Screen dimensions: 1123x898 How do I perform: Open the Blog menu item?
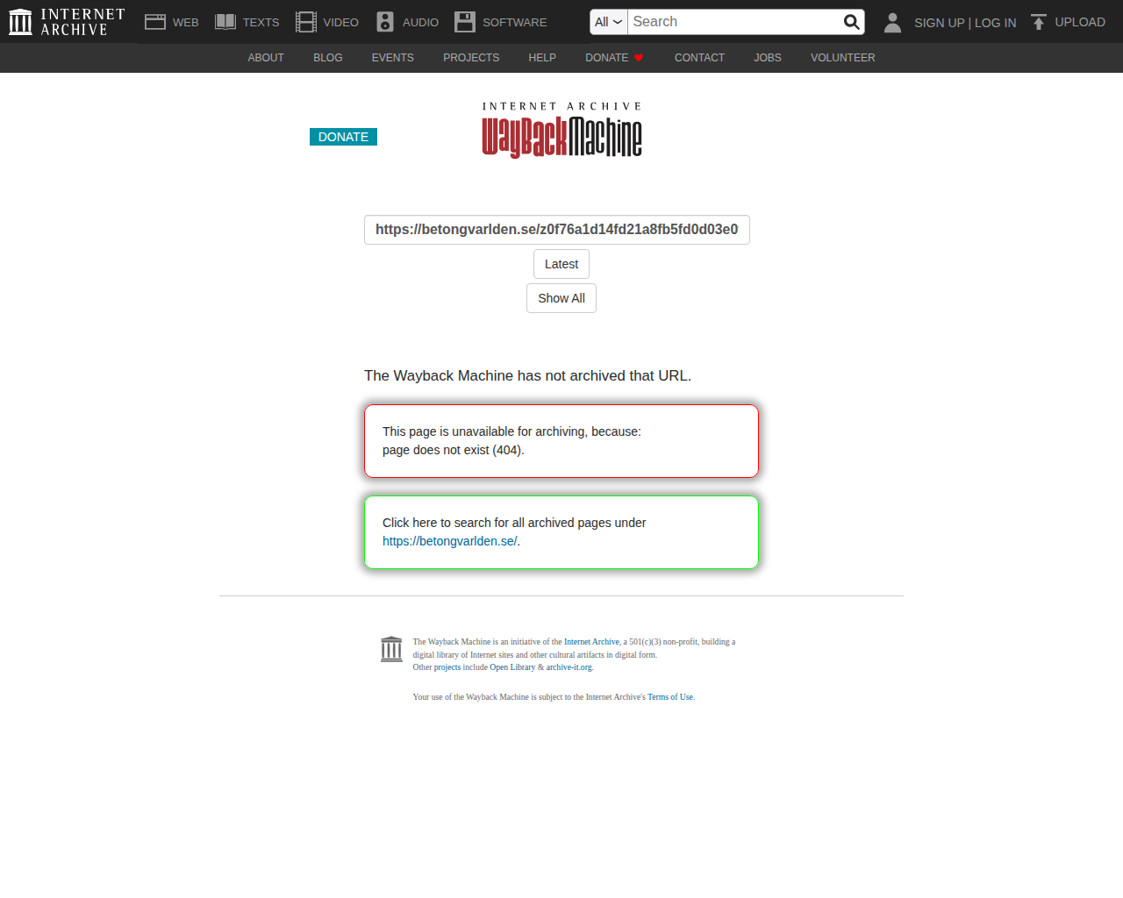tap(328, 58)
